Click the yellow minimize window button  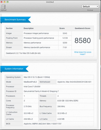coord(5,2)
